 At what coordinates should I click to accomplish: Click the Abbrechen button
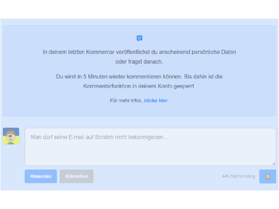point(77,176)
